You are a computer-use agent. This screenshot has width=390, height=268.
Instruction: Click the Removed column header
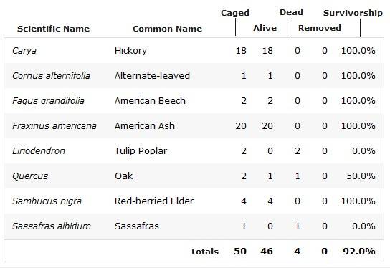coord(320,28)
